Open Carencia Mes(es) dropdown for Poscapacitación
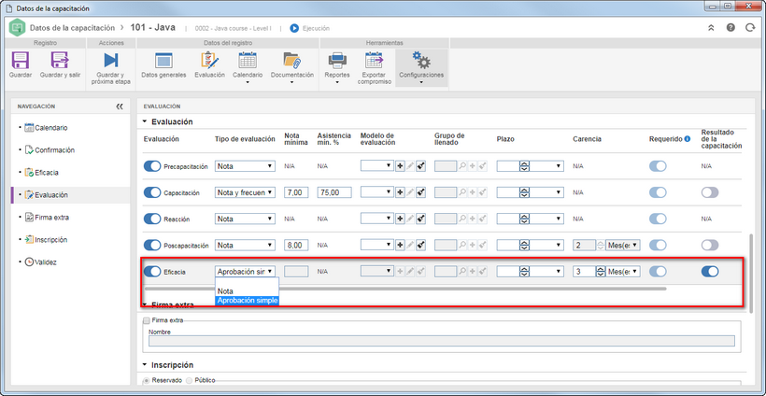The image size is (766, 396). point(623,245)
